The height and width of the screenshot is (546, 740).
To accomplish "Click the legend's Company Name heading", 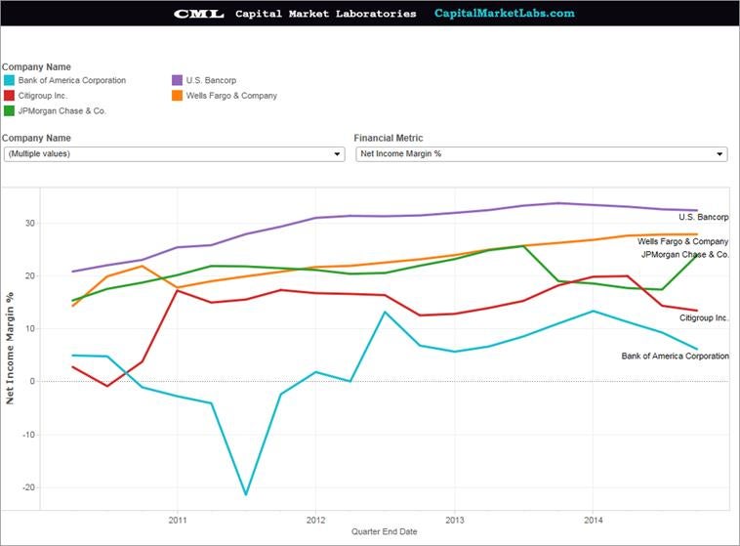I will click(36, 67).
